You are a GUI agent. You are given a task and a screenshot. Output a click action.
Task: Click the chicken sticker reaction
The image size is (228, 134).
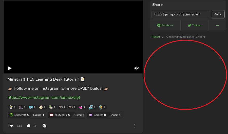(42, 107)
